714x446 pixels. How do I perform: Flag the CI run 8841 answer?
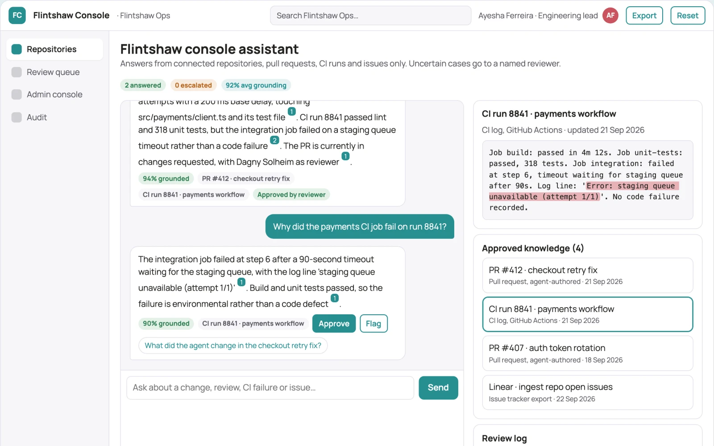374,324
